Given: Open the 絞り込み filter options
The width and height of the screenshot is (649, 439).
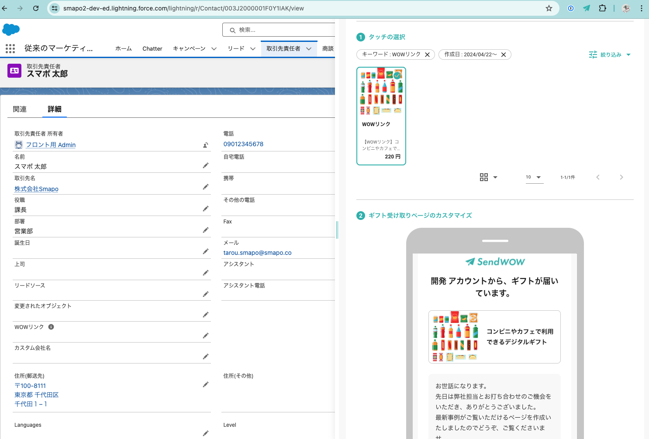Looking at the screenshot, I should click(610, 55).
